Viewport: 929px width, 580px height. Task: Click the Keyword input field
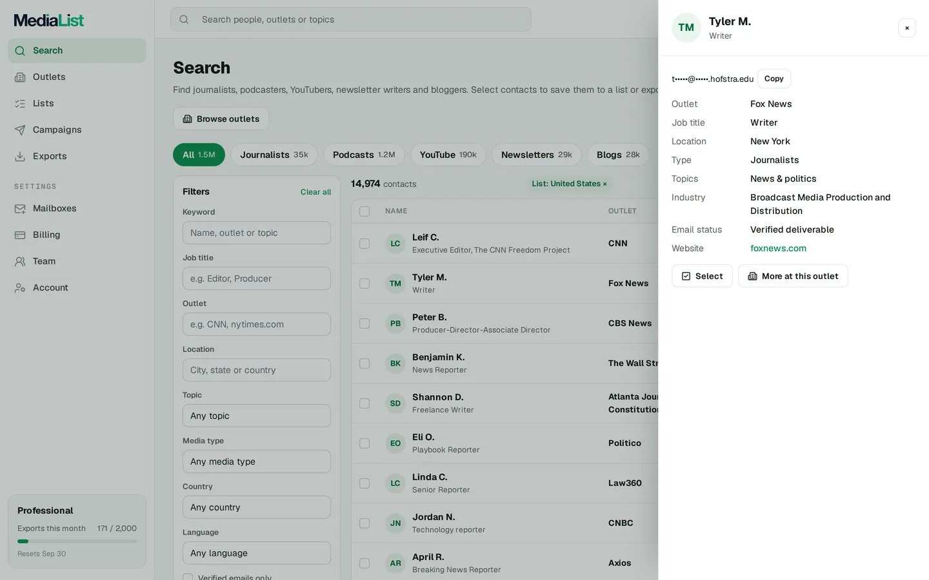pos(257,233)
